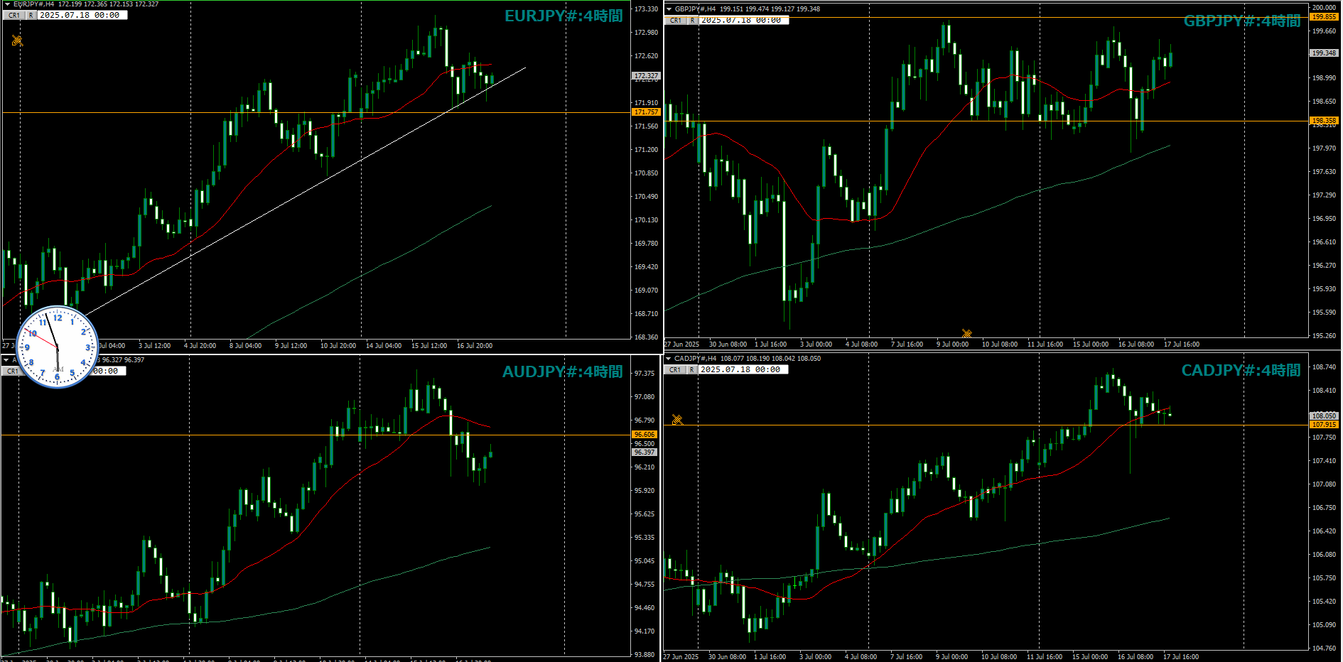
Task: Select the AUDJPY#:4時間 chart title label
Action: (x=562, y=371)
